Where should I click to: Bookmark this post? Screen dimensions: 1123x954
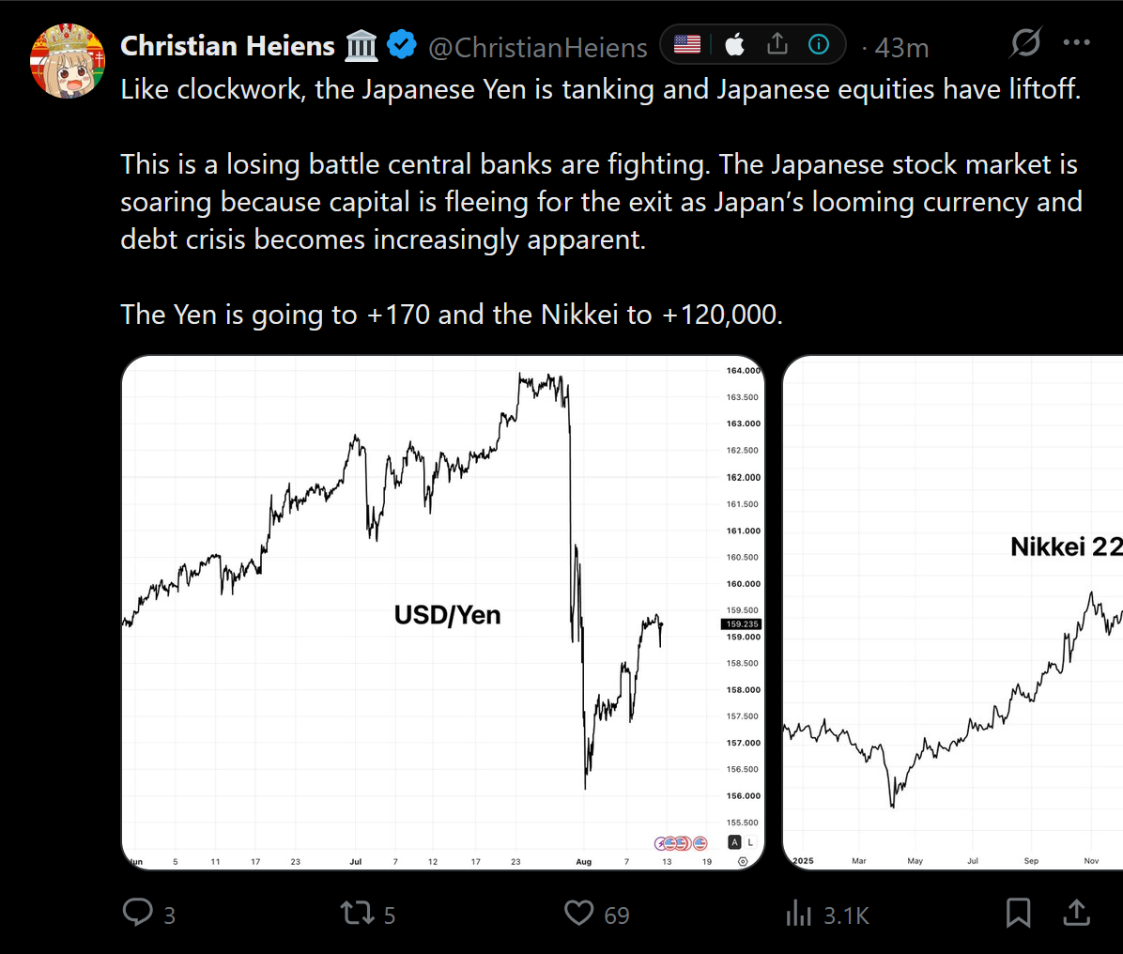tap(1018, 914)
